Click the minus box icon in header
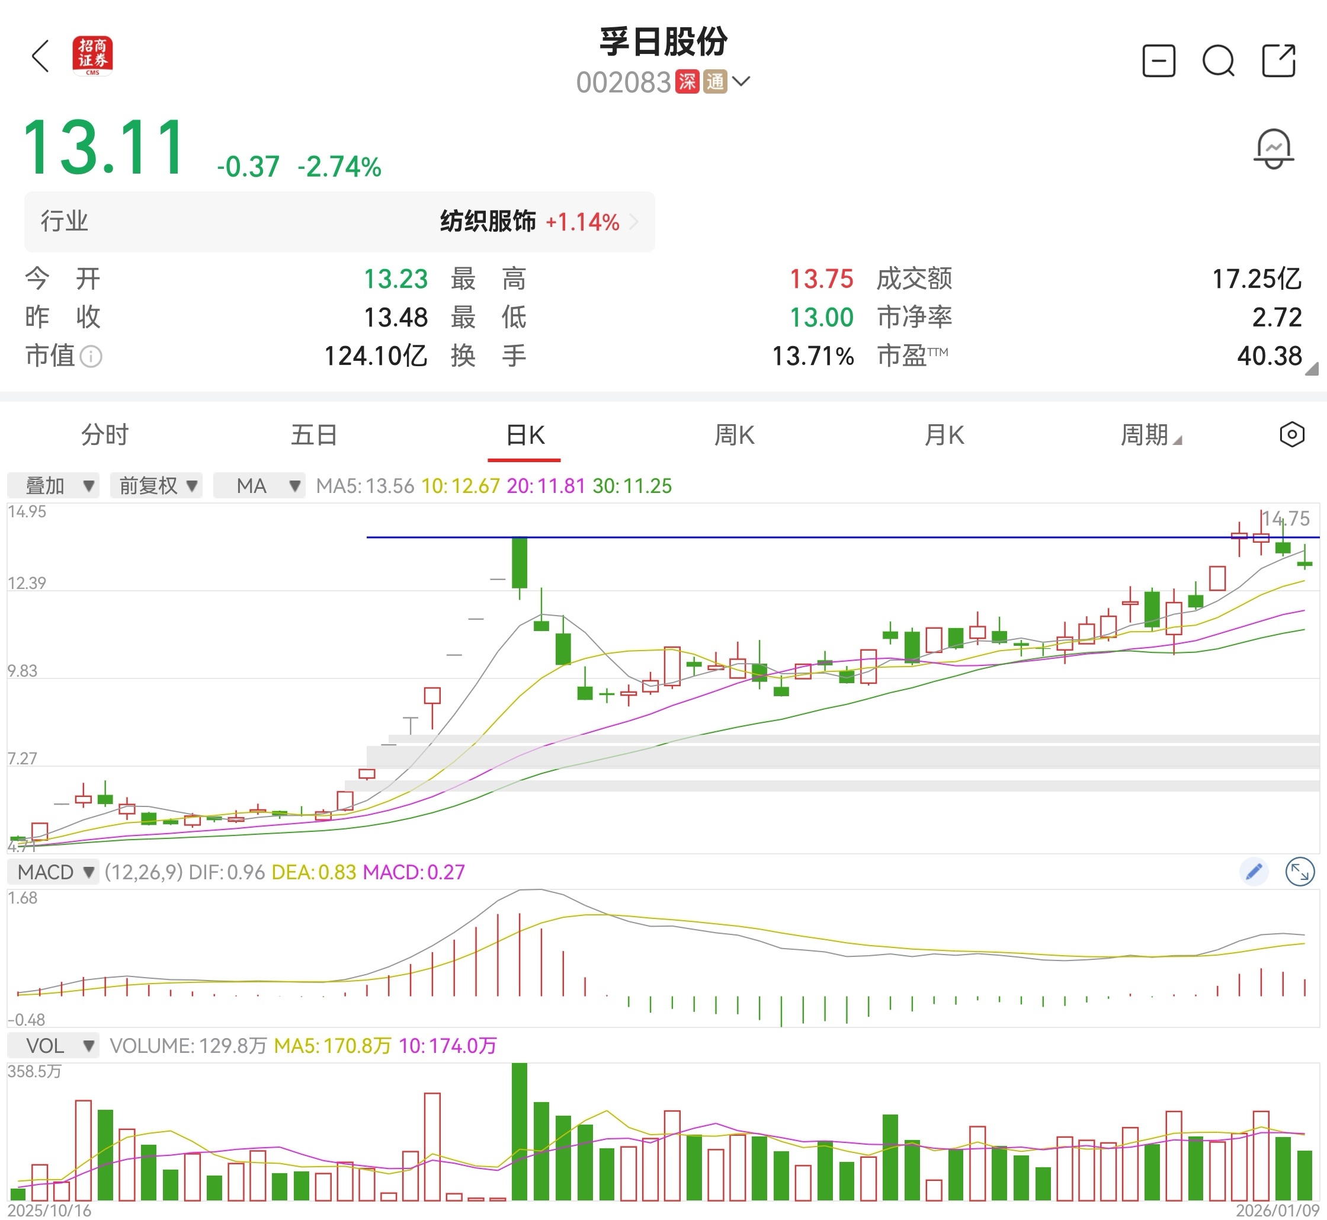This screenshot has height=1220, width=1327. (x=1159, y=62)
